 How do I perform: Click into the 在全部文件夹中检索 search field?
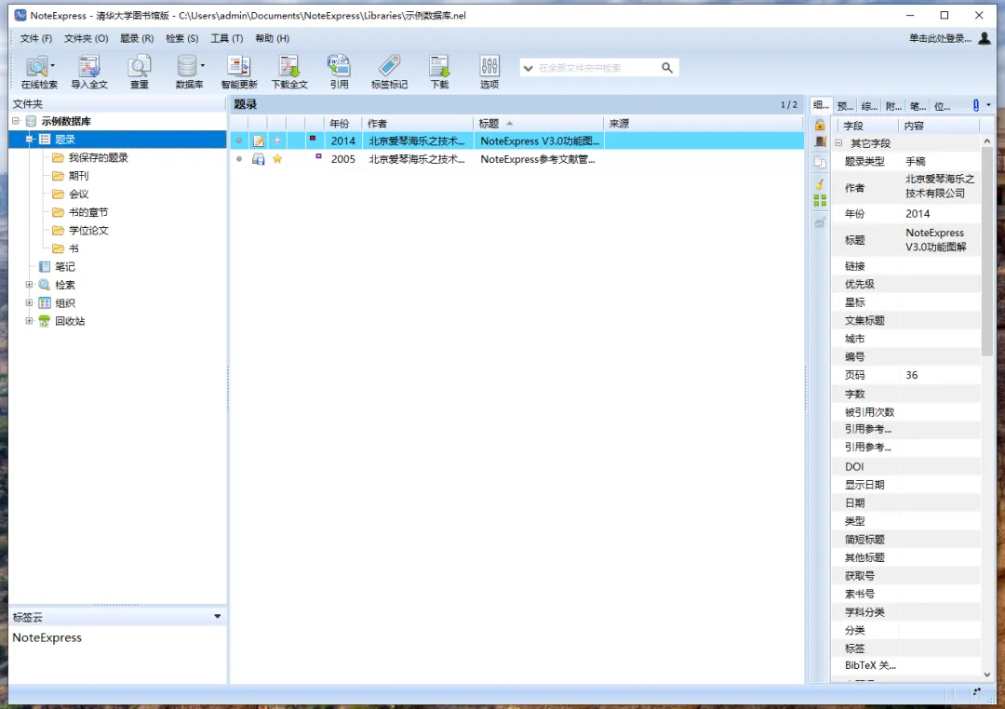596,68
